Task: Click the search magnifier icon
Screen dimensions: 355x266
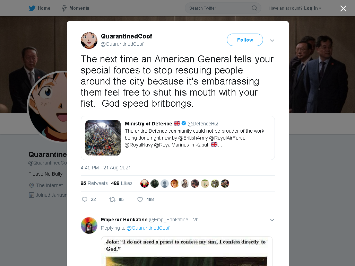Action: tap(254, 8)
